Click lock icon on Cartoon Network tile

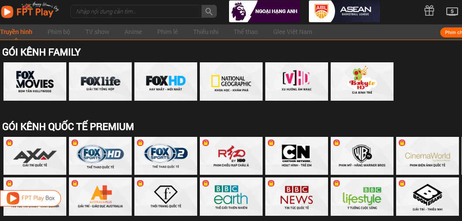click(x=271, y=143)
